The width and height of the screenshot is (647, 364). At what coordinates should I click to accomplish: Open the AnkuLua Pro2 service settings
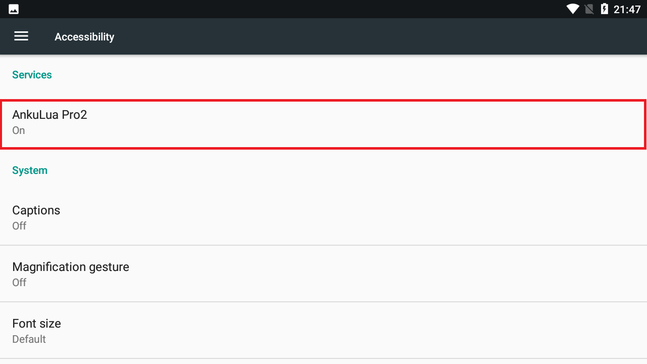(50, 115)
